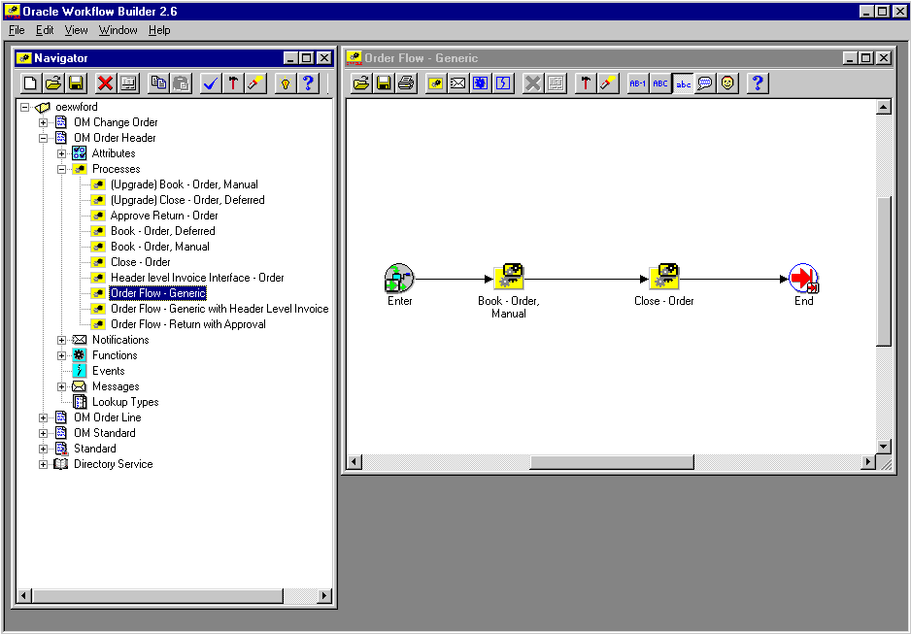Delete selected object with red X
This screenshot has width=911, height=634.
pyautogui.click(x=105, y=83)
